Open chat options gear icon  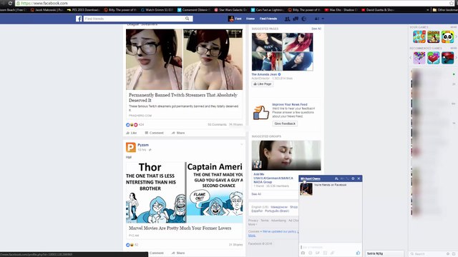(353, 178)
